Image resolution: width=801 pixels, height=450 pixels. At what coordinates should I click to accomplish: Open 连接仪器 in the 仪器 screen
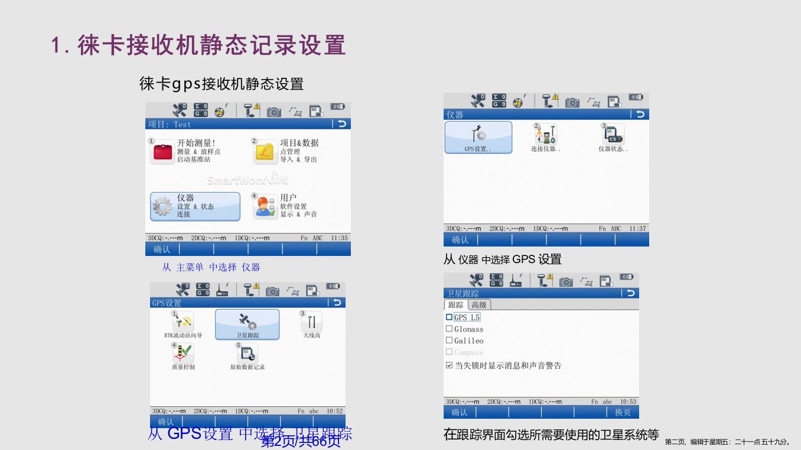pos(545,138)
